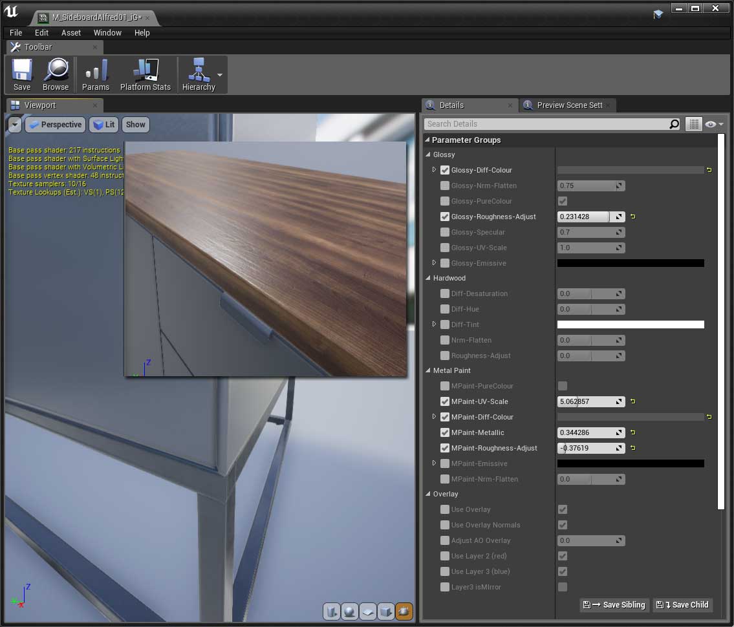
Task: Click the Save Child button
Action: coord(682,604)
